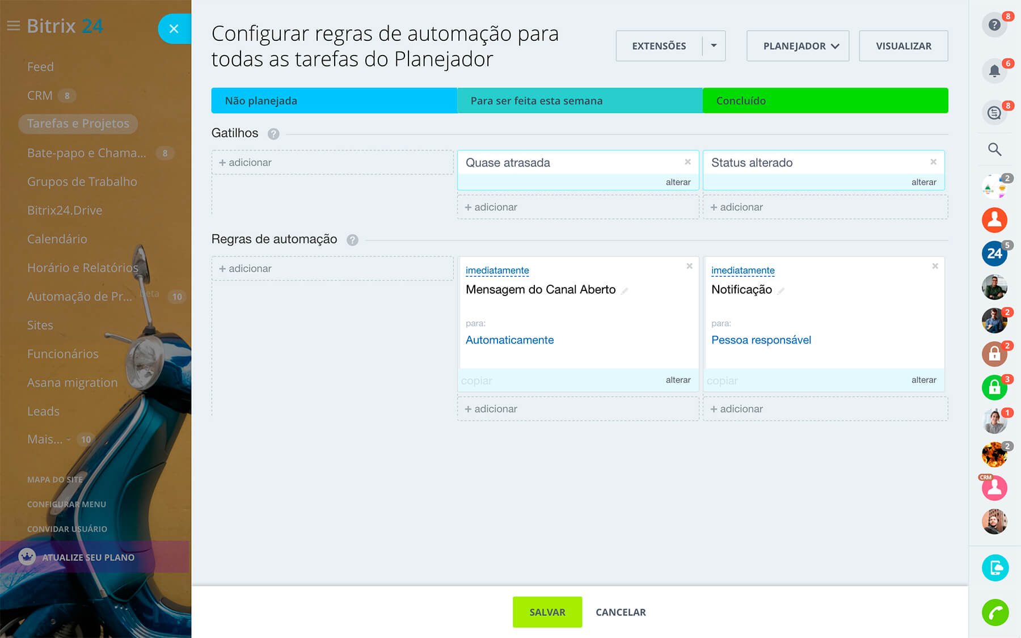Click the Salvar button
This screenshot has width=1021, height=638.
(547, 612)
